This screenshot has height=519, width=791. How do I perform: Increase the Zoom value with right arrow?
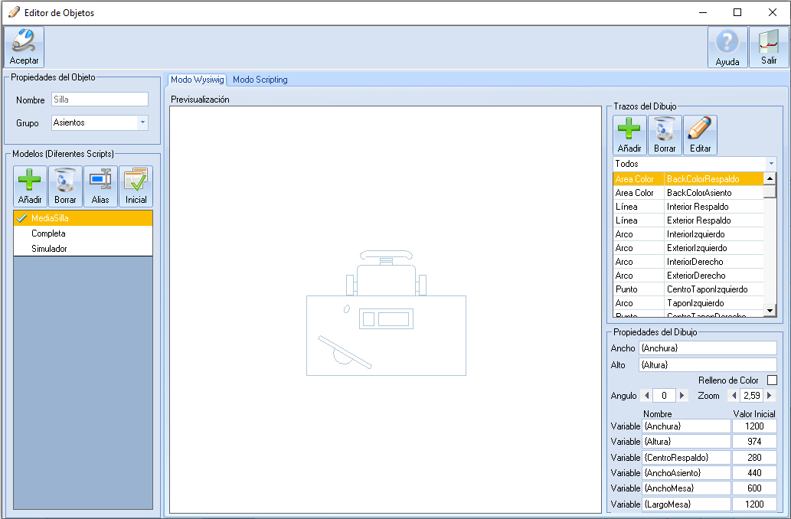coord(770,396)
